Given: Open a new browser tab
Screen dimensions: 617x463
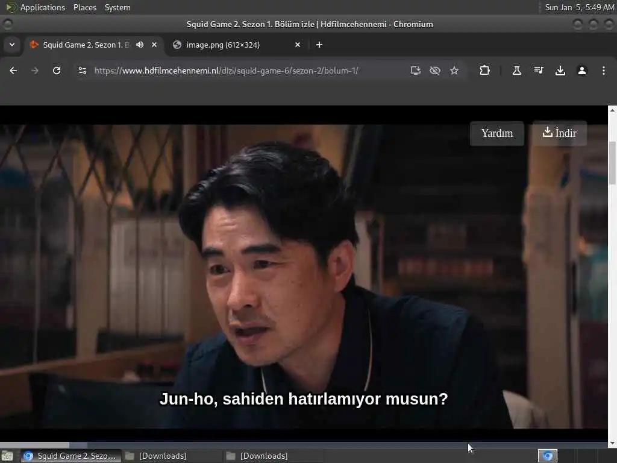Looking at the screenshot, I should (x=319, y=45).
